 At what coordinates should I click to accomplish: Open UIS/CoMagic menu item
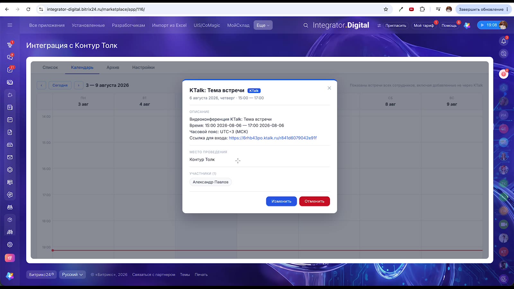[x=207, y=25]
